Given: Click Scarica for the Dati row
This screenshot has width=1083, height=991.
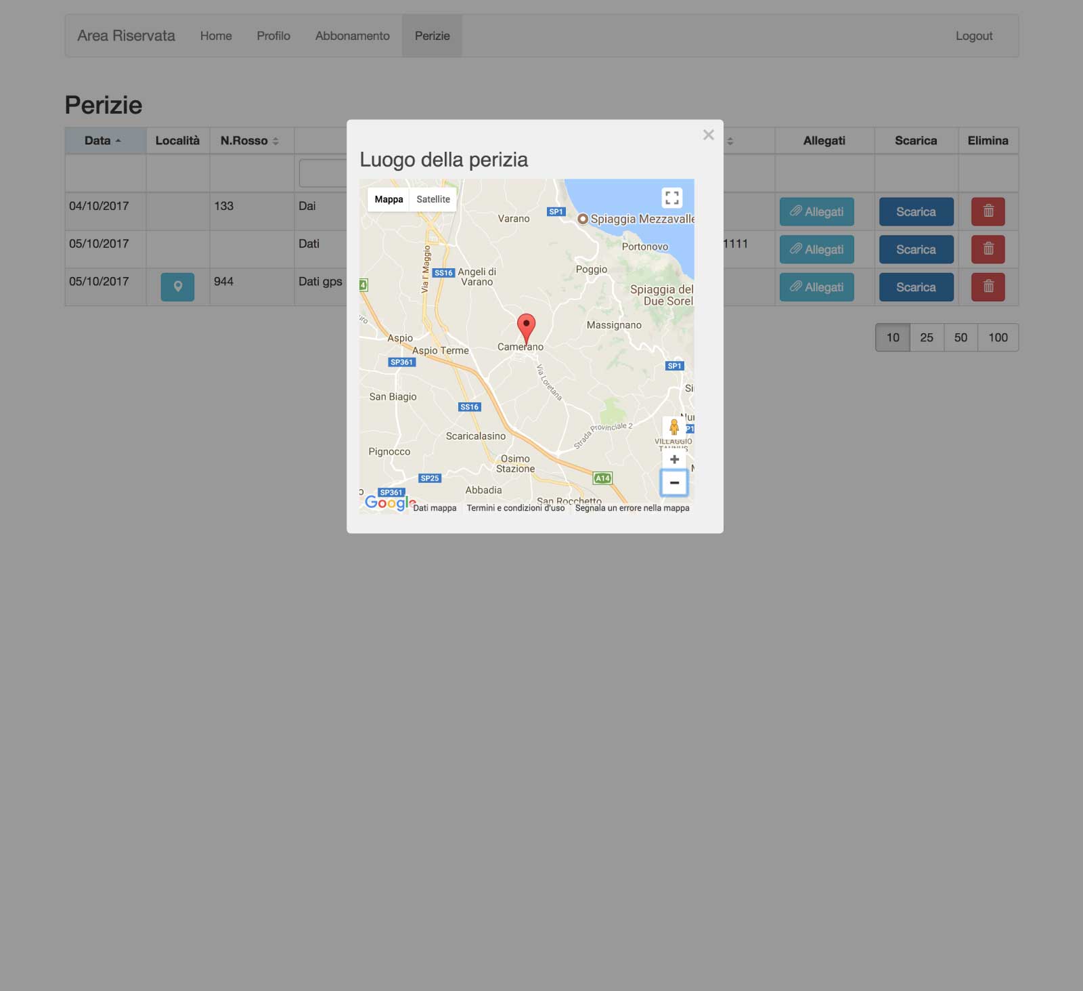Looking at the screenshot, I should [916, 249].
